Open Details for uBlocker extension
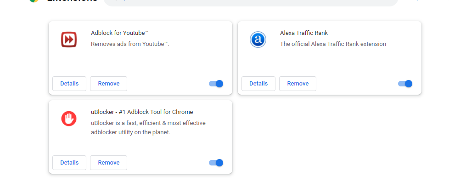Viewport: 449px width, 188px height. coord(69,163)
